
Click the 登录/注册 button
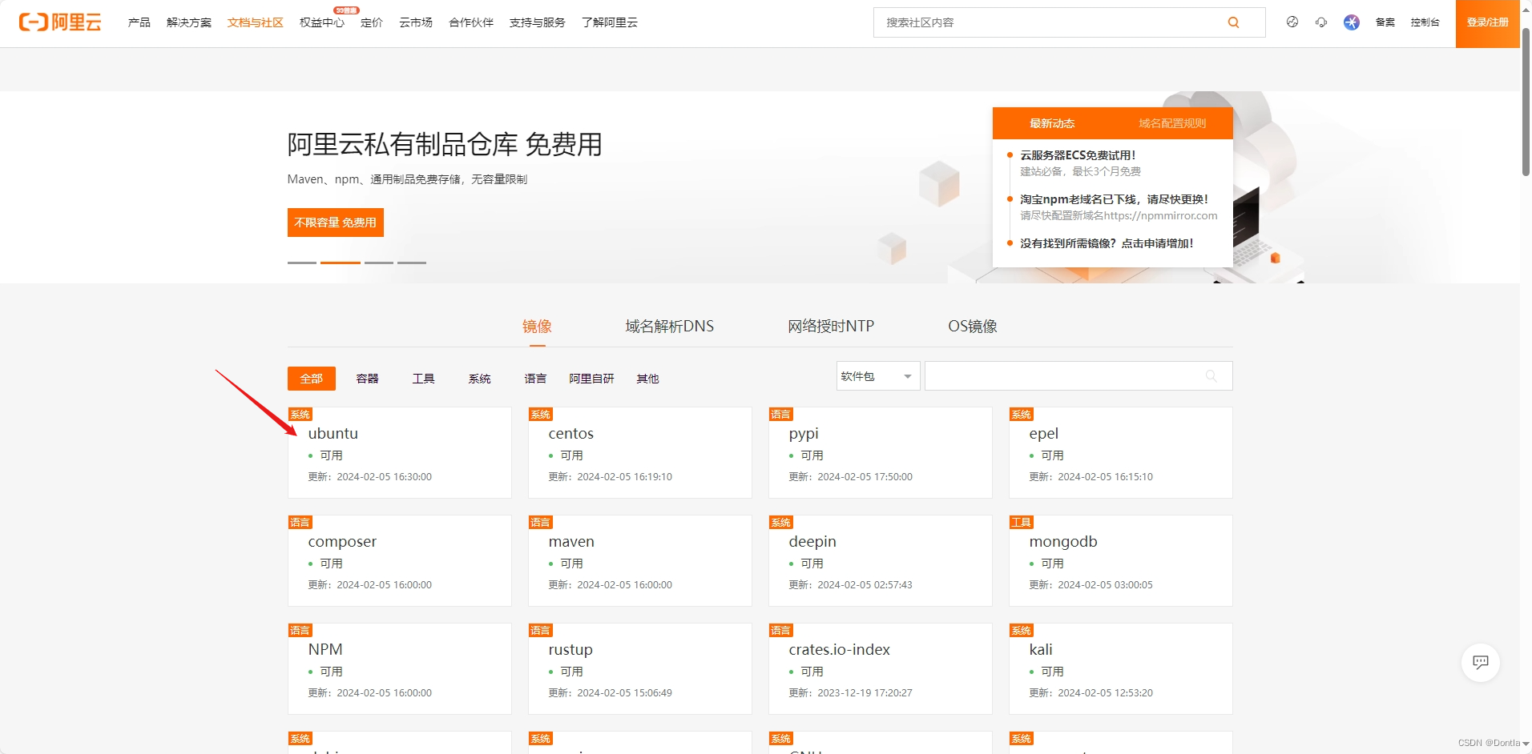1487,22
